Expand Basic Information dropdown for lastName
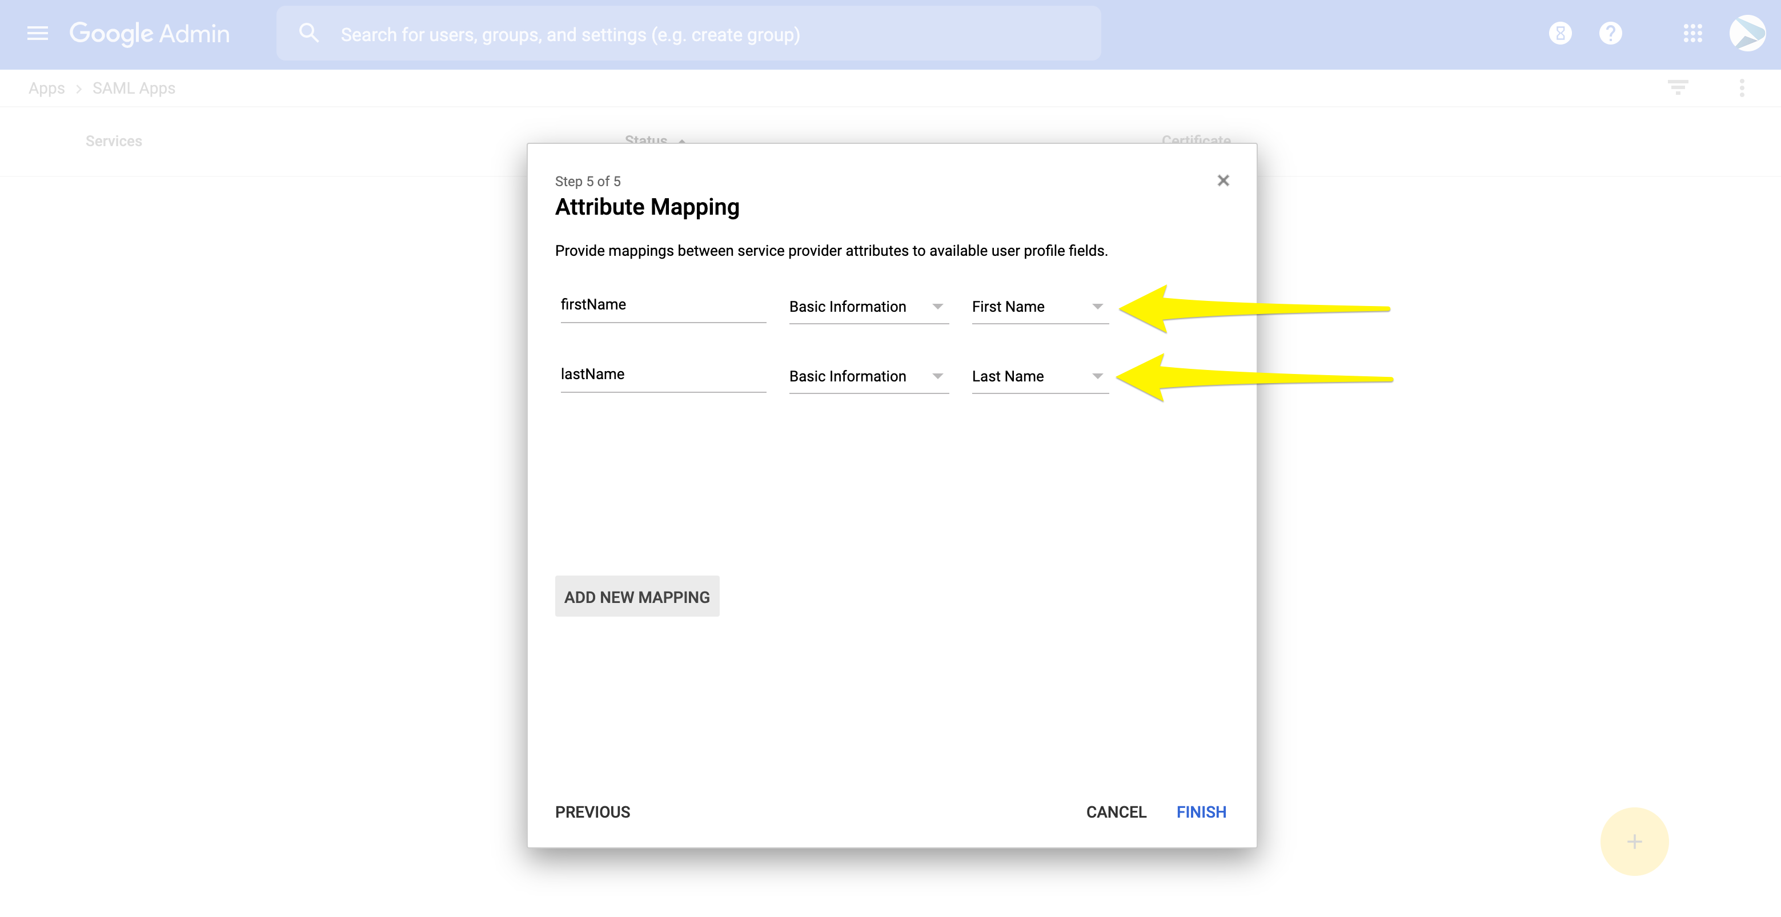Image resolution: width=1781 pixels, height=917 pixels. (868, 377)
